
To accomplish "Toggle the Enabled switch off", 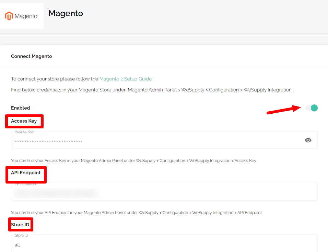I will (311, 108).
